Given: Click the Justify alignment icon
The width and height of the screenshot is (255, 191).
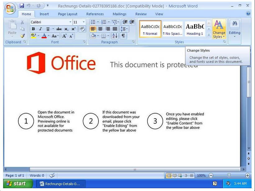Looking at the screenshot, I should pyautogui.click(x=115, y=29).
